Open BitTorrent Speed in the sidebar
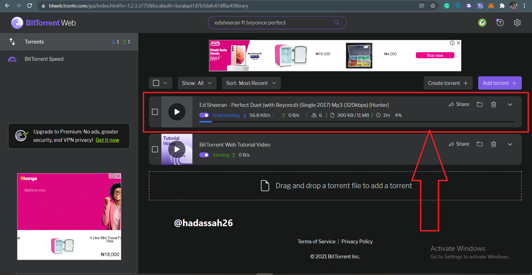Screen dimensions: 532x275 tap(69, 59)
